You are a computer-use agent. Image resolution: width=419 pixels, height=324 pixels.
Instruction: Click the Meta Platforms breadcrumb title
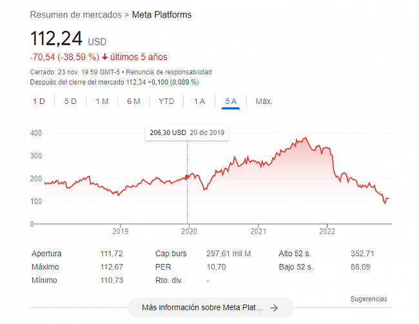coord(162,15)
